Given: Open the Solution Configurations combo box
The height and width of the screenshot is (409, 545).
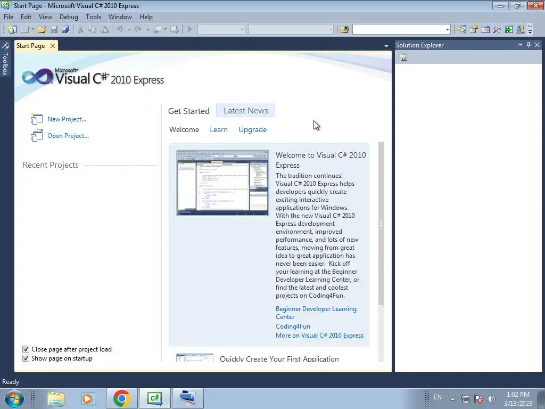Looking at the screenshot, I should coord(221,30).
